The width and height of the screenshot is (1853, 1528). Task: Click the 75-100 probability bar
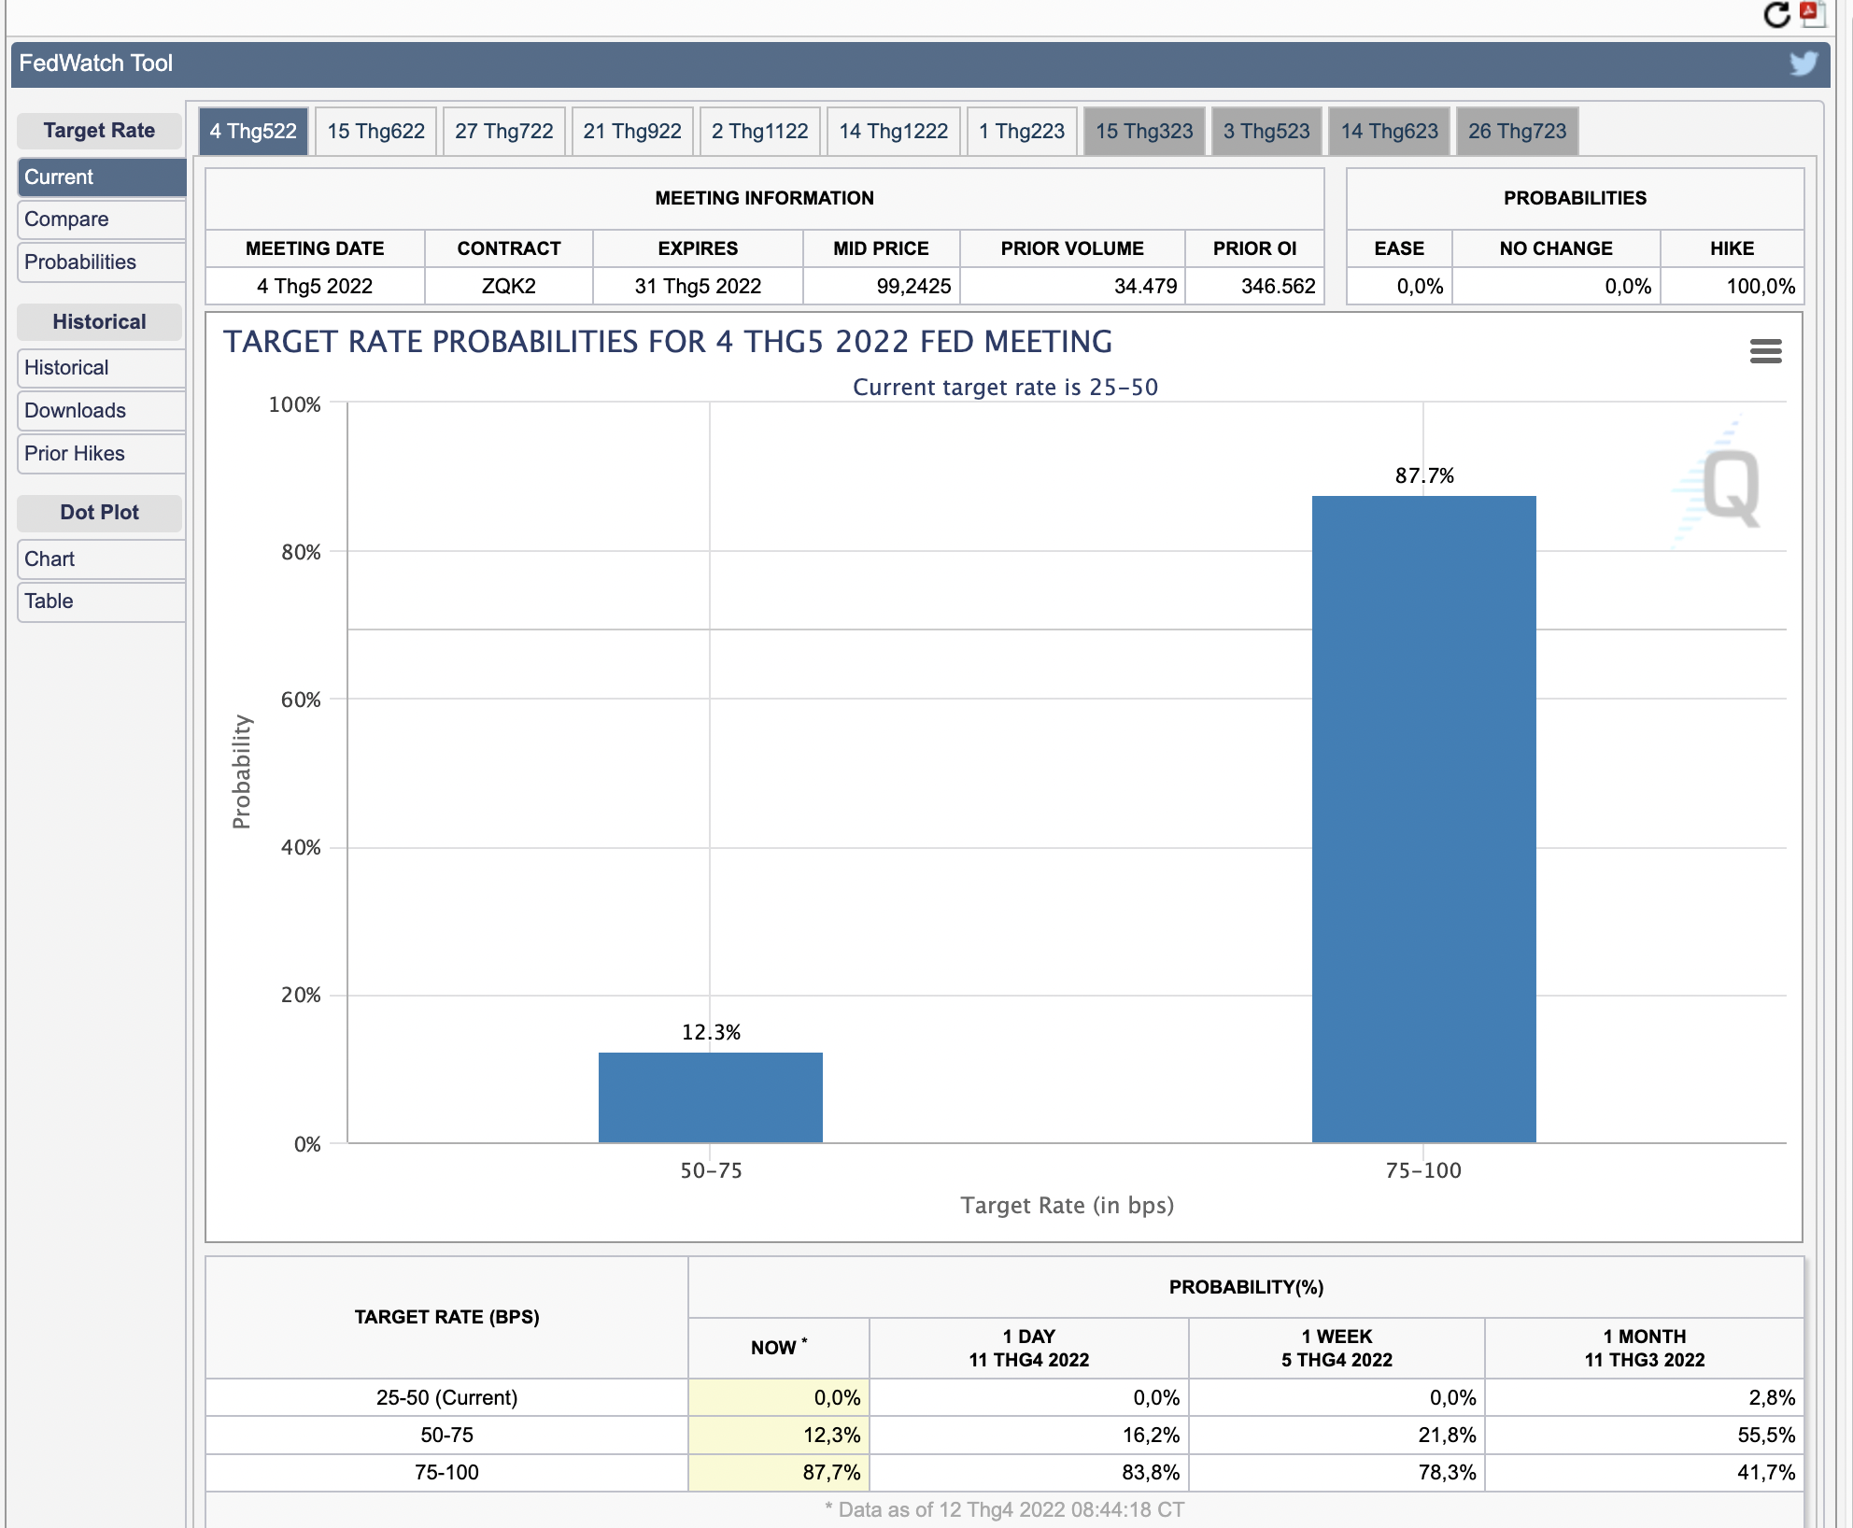1423,819
